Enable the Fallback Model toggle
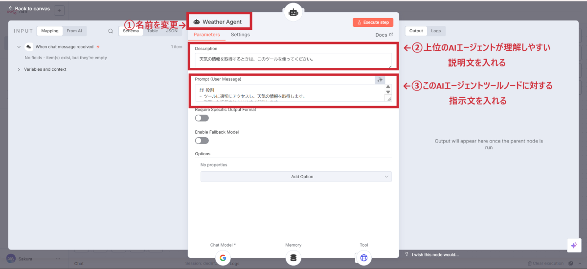 [x=202, y=141]
